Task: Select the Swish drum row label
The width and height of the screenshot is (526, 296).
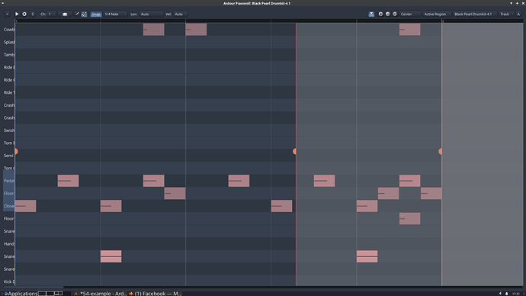Action: [x=9, y=130]
